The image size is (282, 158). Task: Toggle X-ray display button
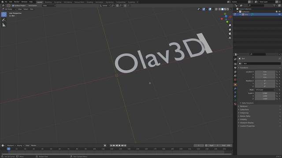pyautogui.click(x=216, y=9)
